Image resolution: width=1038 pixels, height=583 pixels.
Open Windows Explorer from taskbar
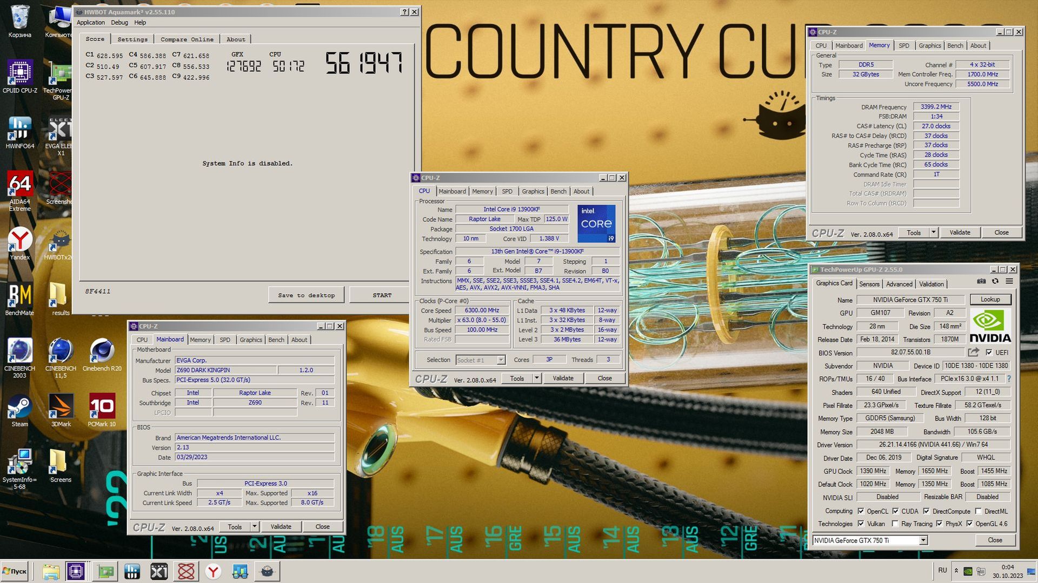[x=51, y=571]
